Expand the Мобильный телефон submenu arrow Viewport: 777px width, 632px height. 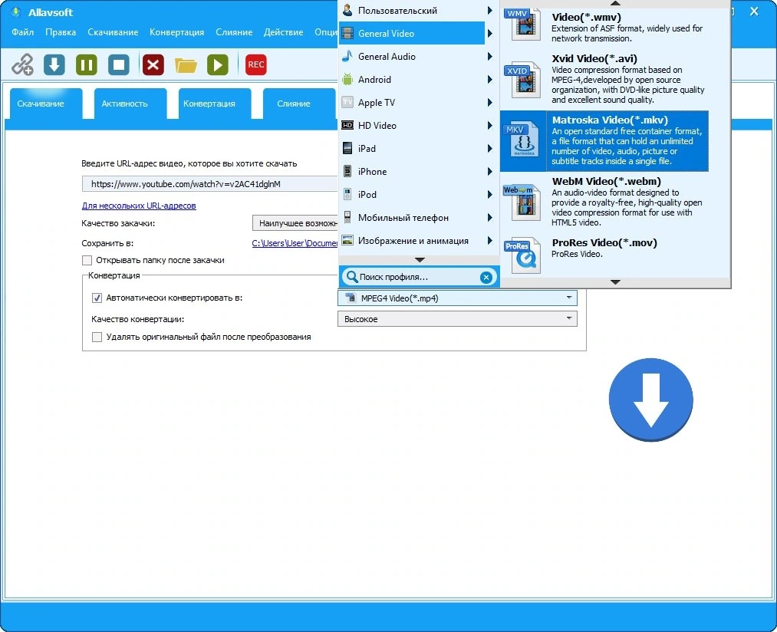point(489,217)
